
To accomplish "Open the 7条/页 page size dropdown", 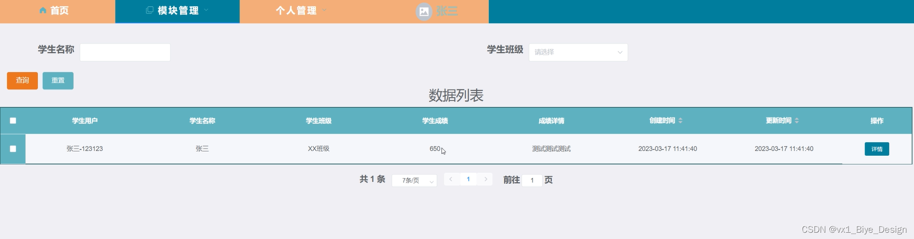I will tap(414, 180).
